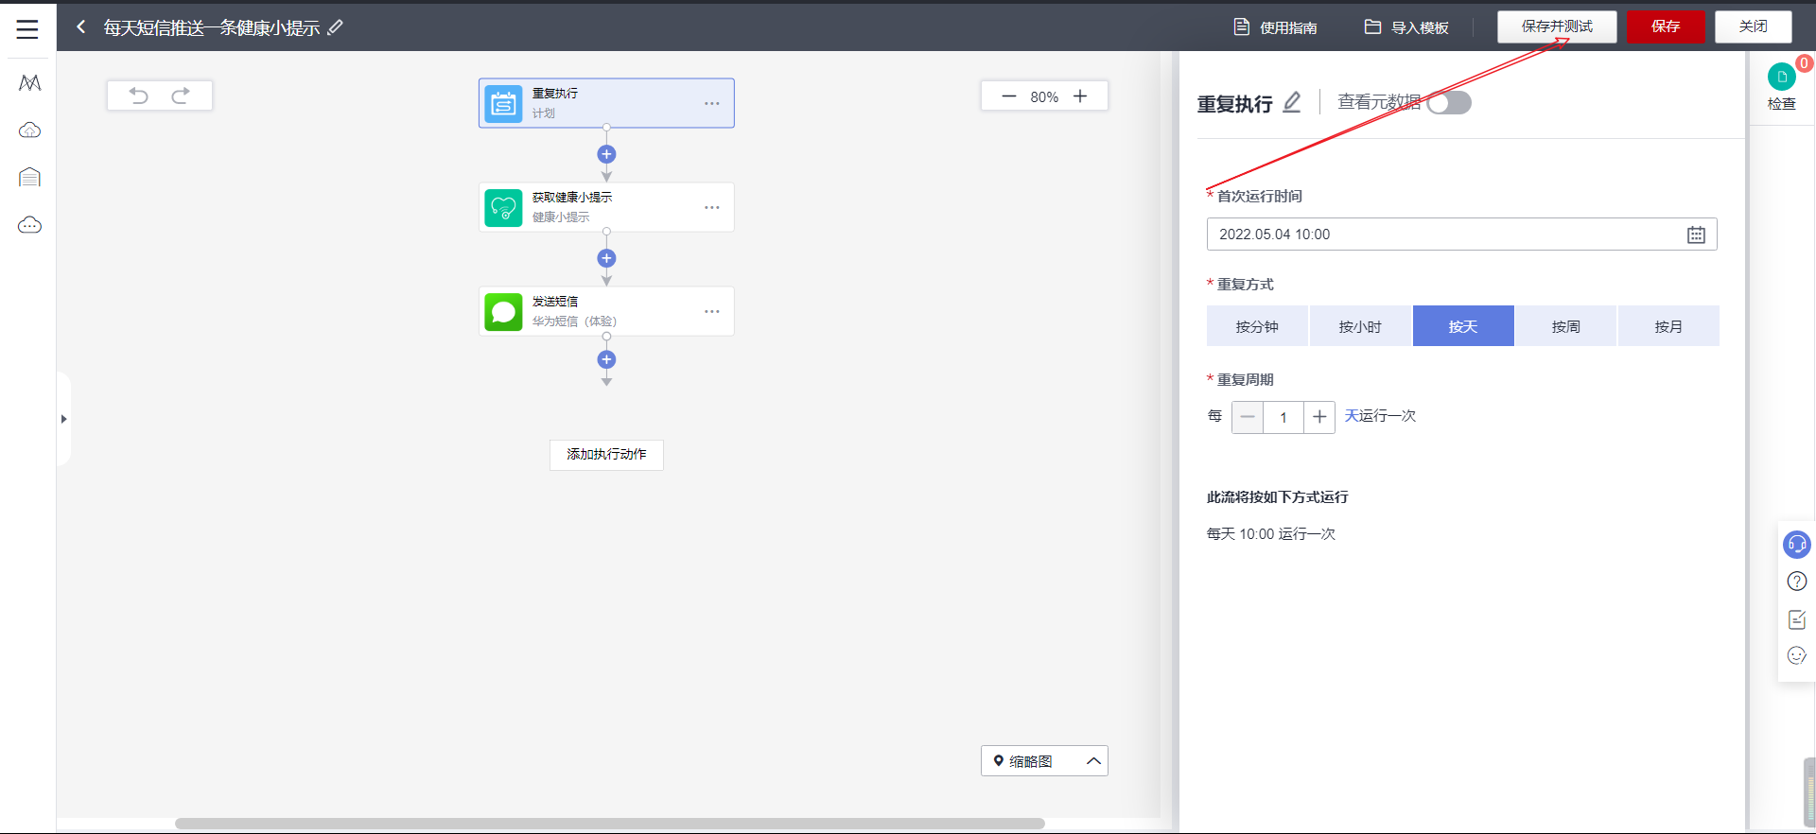The width and height of the screenshot is (1816, 834).
Task: Click the sidebar layered box icon
Action: point(29,178)
